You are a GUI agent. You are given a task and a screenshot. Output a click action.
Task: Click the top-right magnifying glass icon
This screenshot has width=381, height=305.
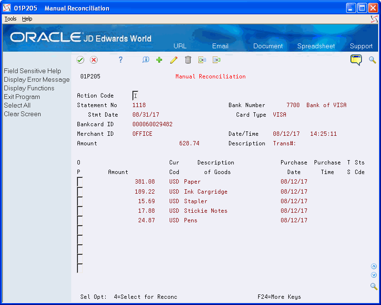pos(372,60)
